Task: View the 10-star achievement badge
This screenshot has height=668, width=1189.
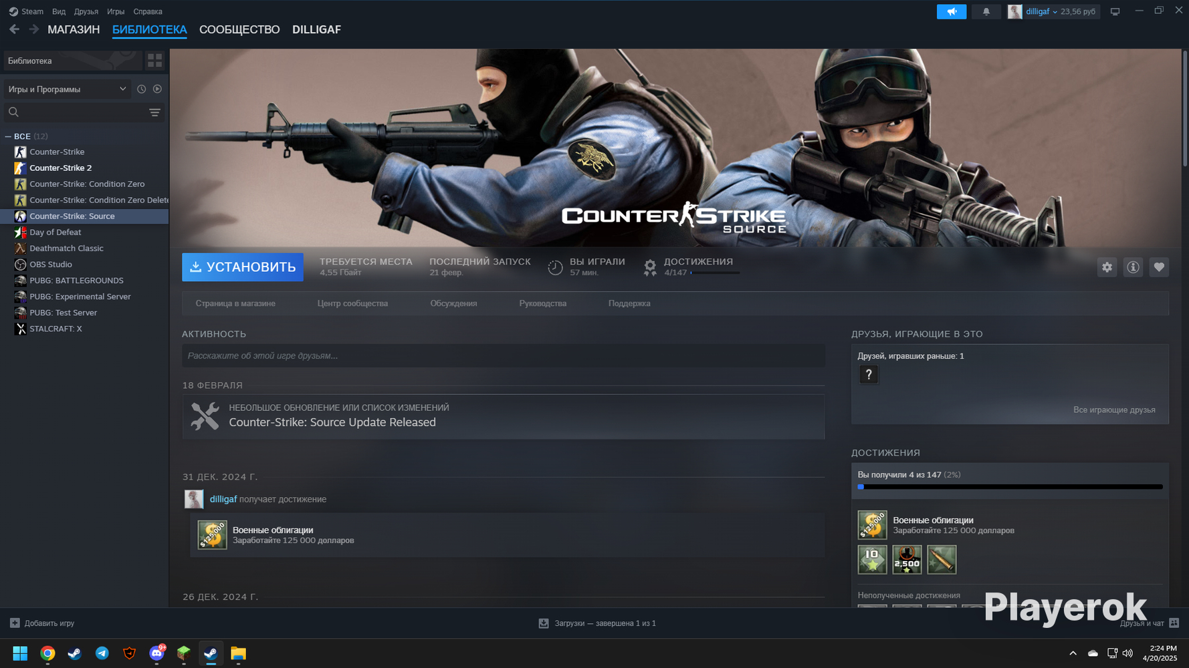Action: (873, 560)
